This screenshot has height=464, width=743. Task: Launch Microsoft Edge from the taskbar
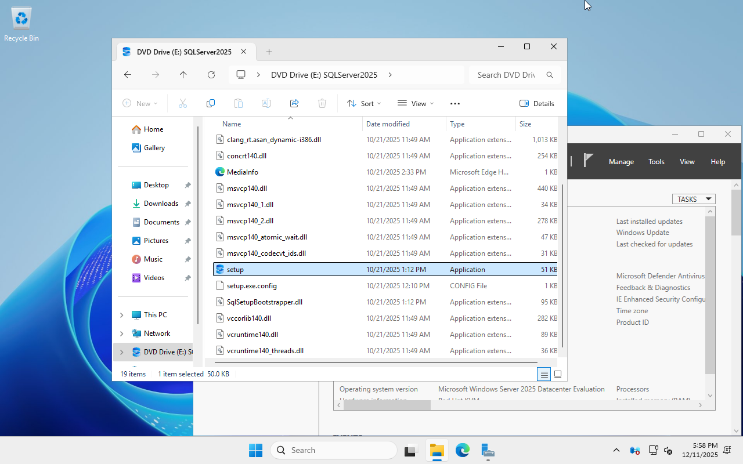[x=462, y=450]
